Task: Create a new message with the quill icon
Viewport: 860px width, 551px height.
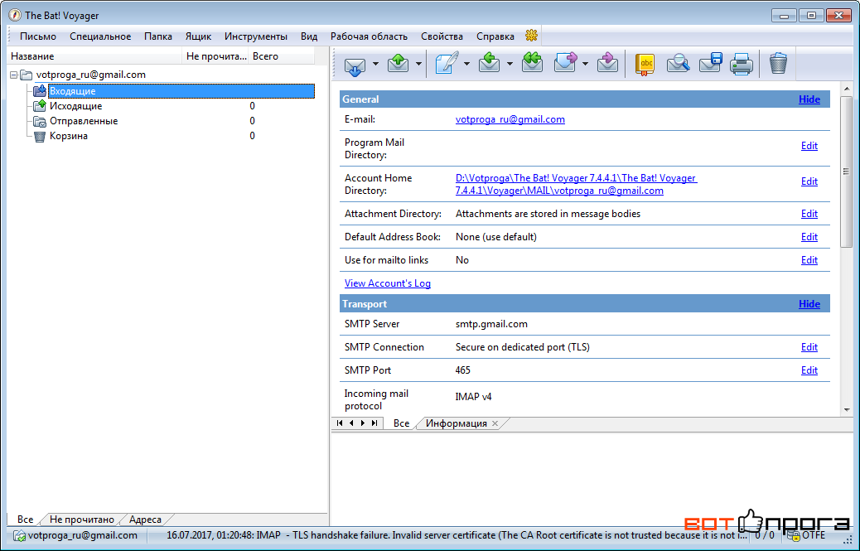Action: tap(447, 64)
